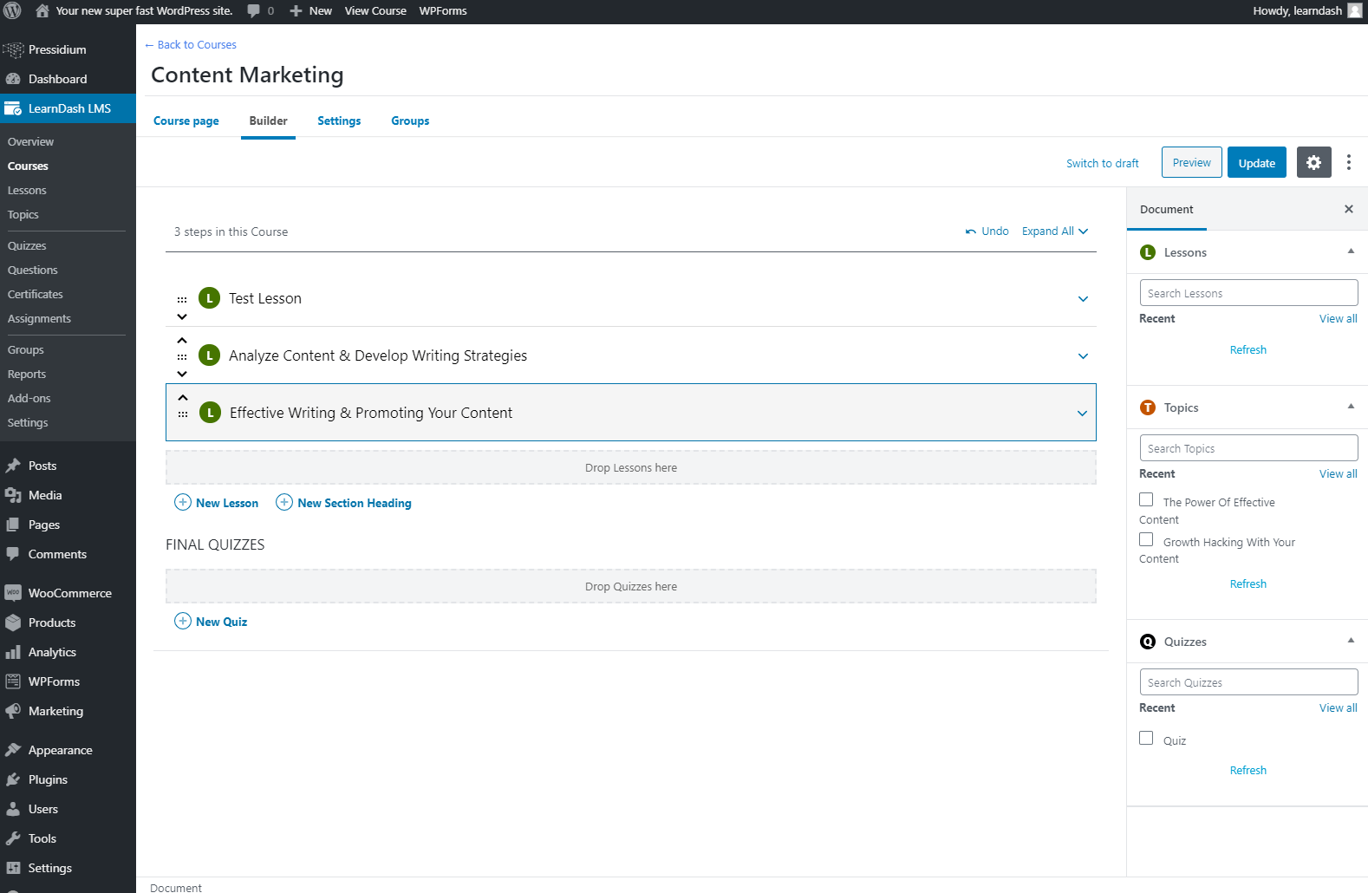1368x893 pixels.
Task: Click the Analytics bar chart icon
Action: (13, 652)
